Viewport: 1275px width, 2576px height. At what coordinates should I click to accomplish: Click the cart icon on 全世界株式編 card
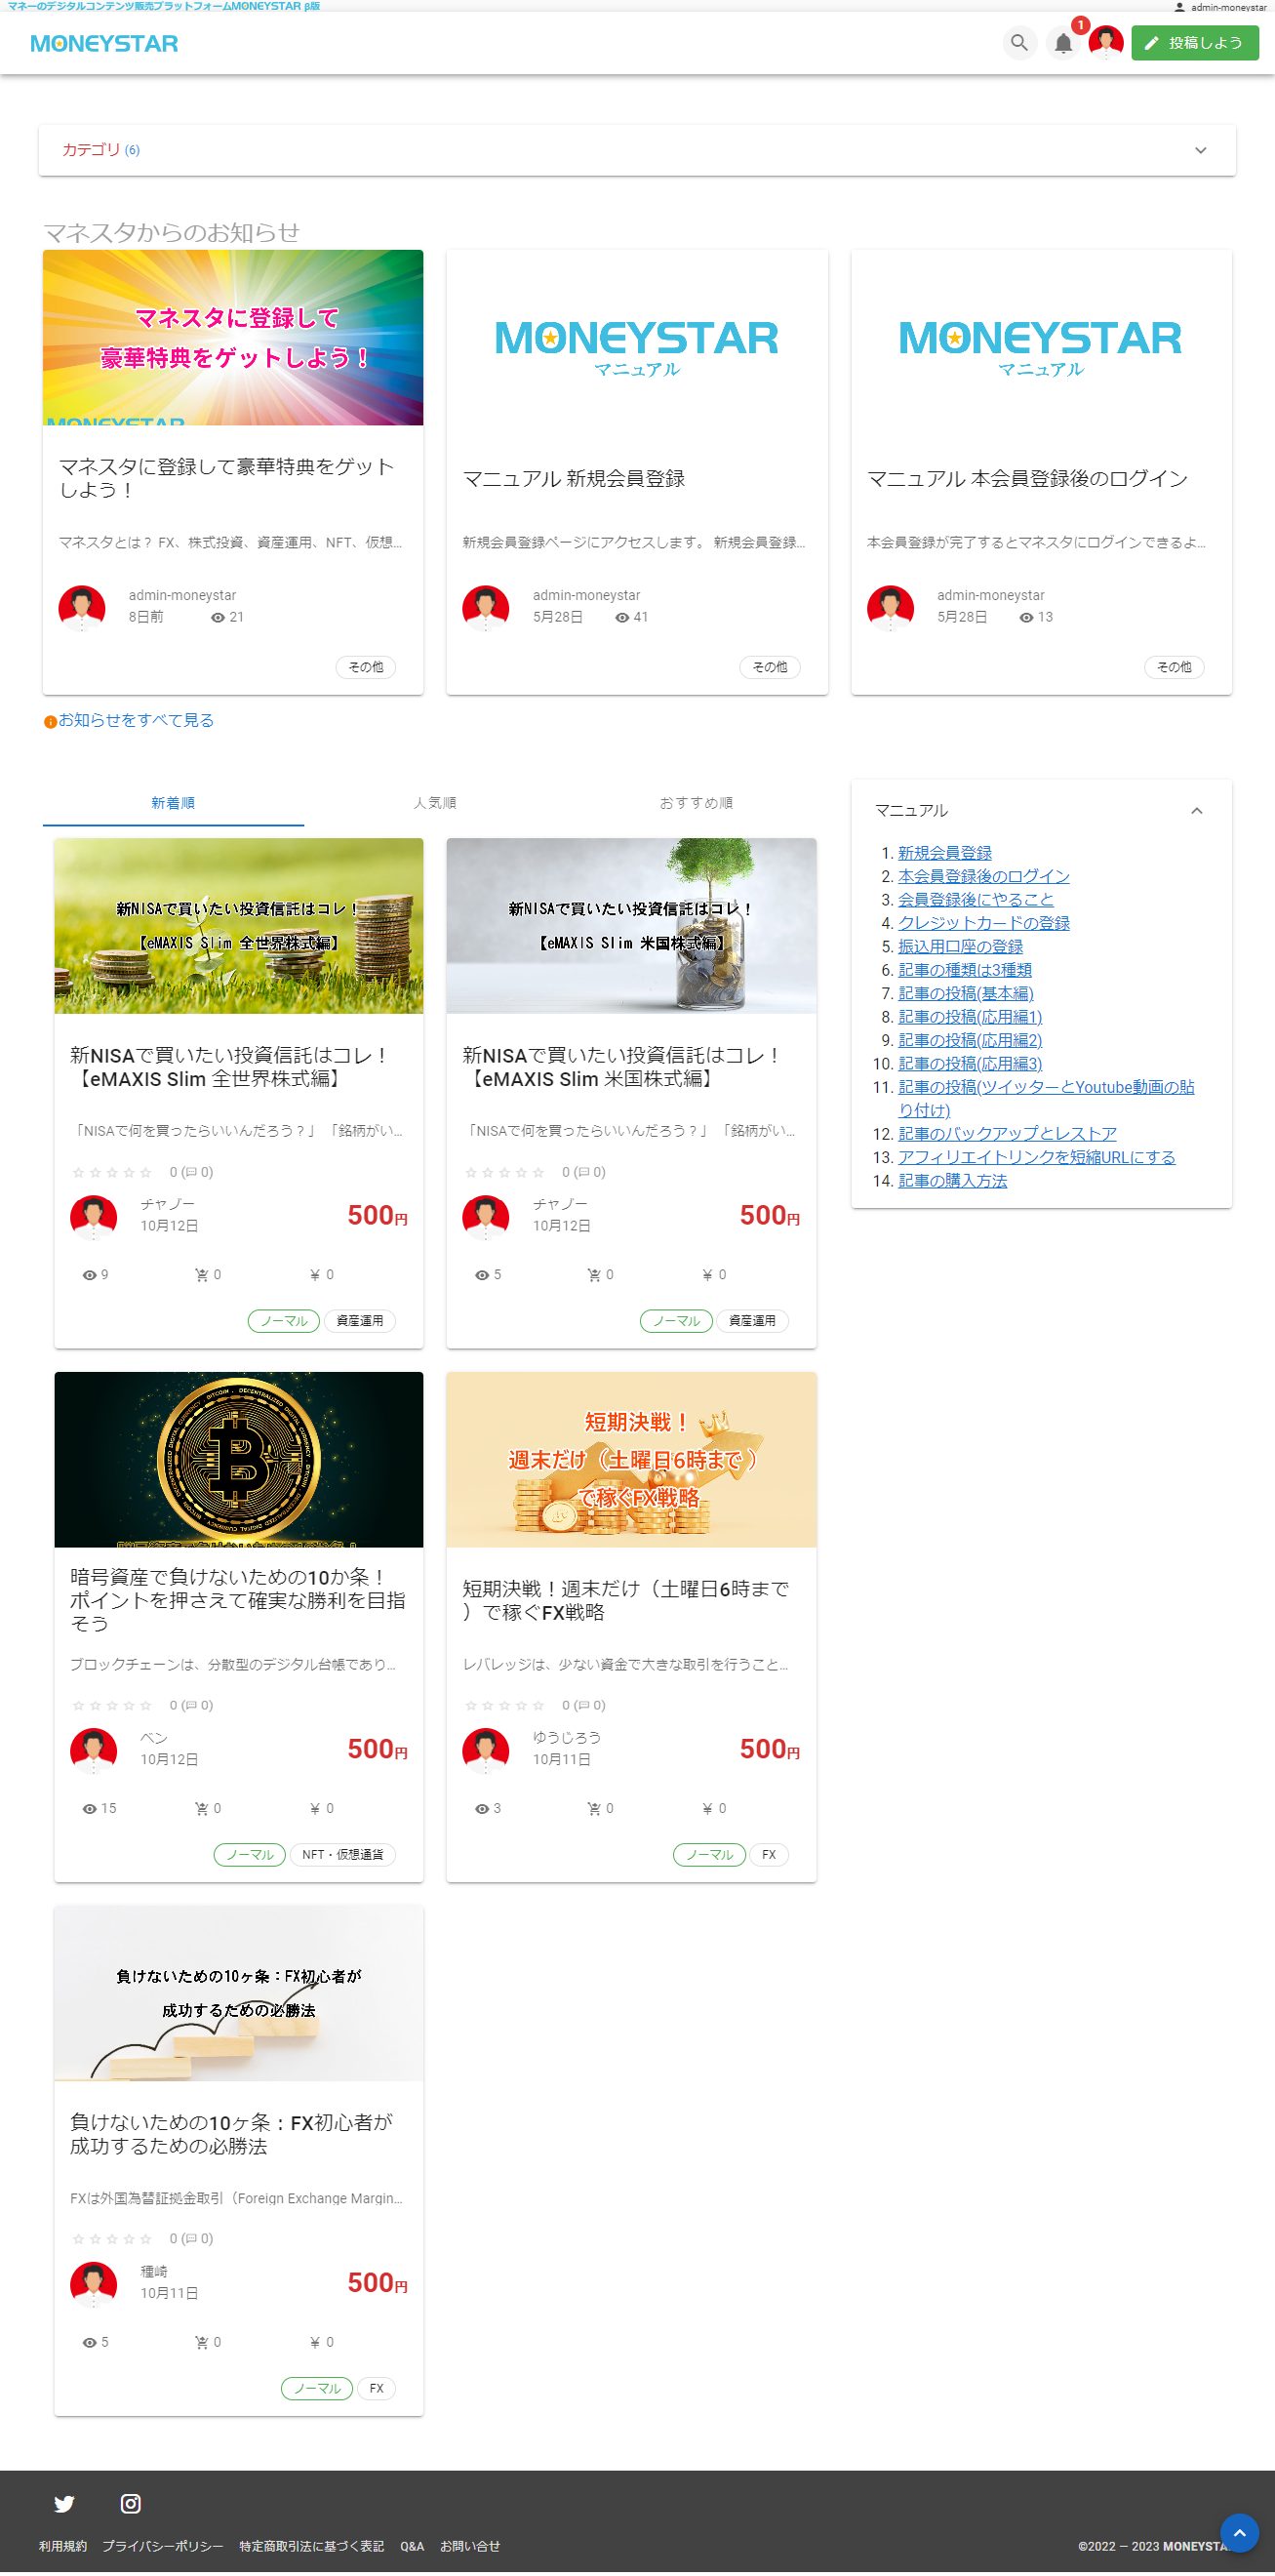[x=201, y=1275]
